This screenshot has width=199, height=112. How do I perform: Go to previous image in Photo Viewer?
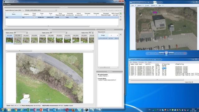pos(161,54)
